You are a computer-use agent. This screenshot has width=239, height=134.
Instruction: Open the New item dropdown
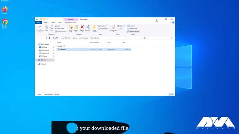(x=102, y=26)
